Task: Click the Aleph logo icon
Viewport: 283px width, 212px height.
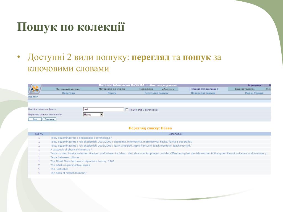Action: [x=35, y=89]
